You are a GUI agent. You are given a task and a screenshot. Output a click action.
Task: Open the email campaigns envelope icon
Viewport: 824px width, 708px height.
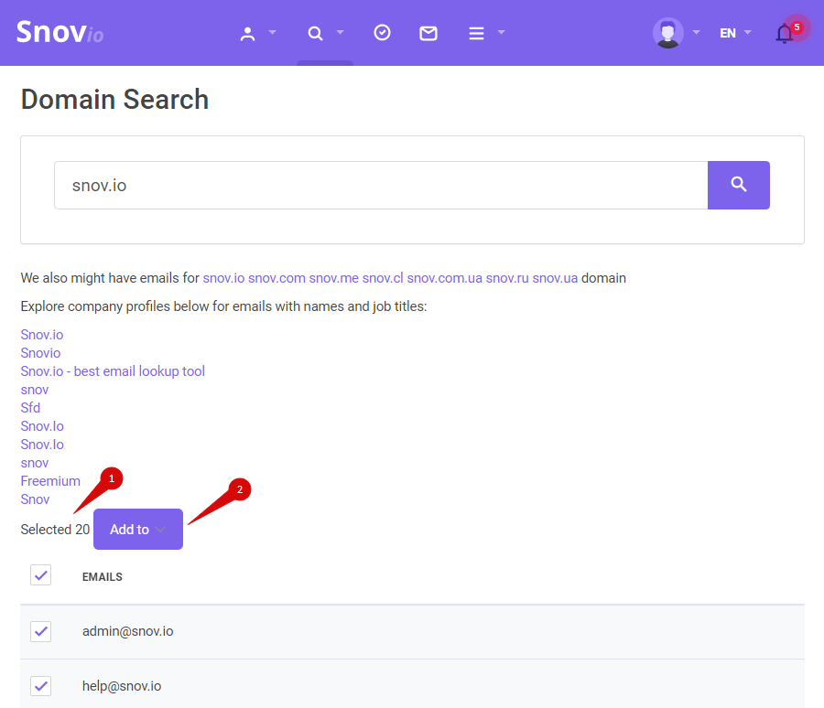(428, 33)
